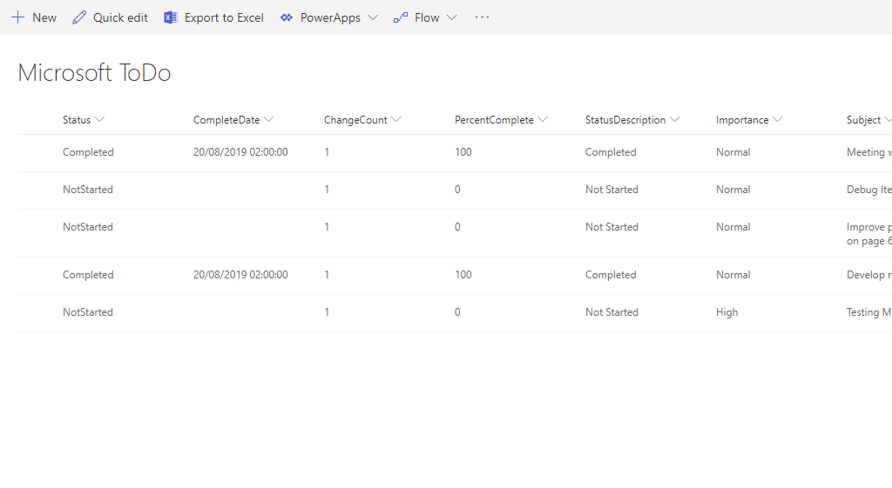Select the first Completed row's selection area
The image size is (892, 488).
[x=35, y=152]
